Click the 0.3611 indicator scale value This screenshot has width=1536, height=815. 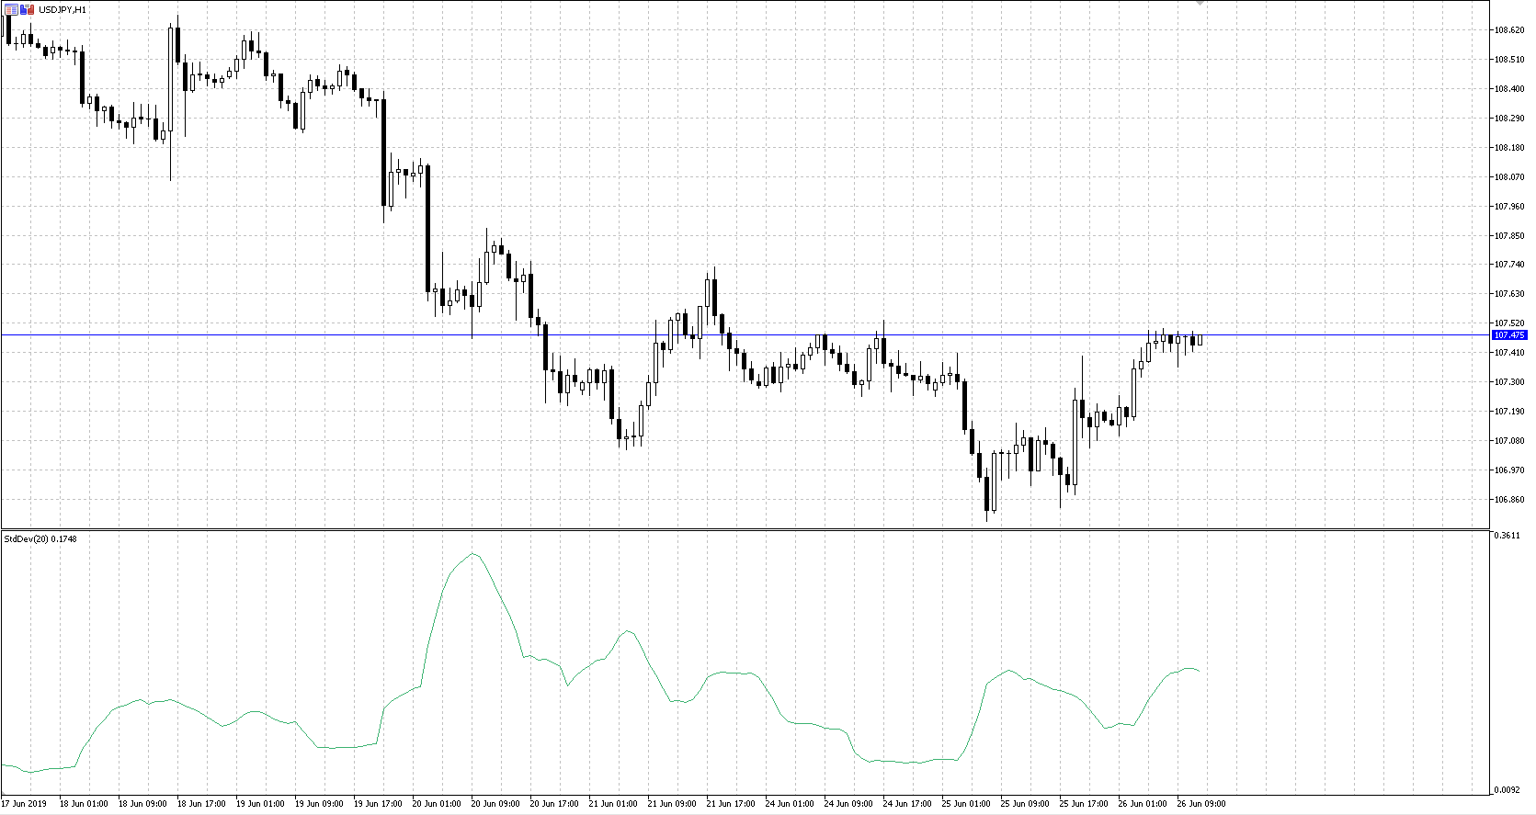pos(1508,535)
